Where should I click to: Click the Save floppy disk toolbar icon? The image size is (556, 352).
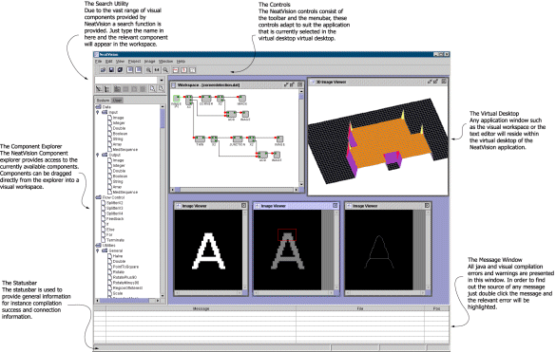pos(111,70)
